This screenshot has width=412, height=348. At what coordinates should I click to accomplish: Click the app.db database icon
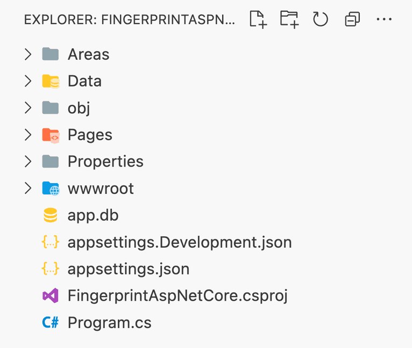click(50, 215)
